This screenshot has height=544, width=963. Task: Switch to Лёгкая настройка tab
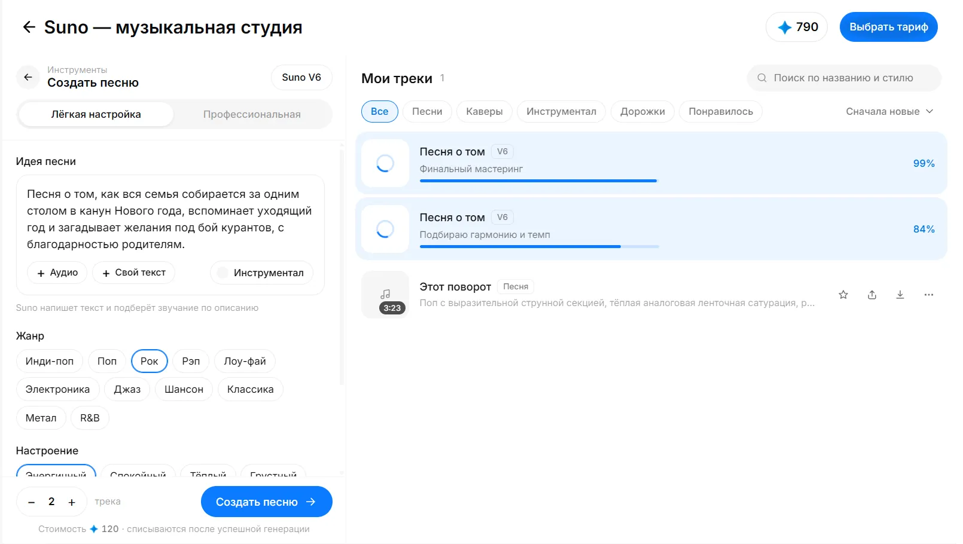pos(96,114)
